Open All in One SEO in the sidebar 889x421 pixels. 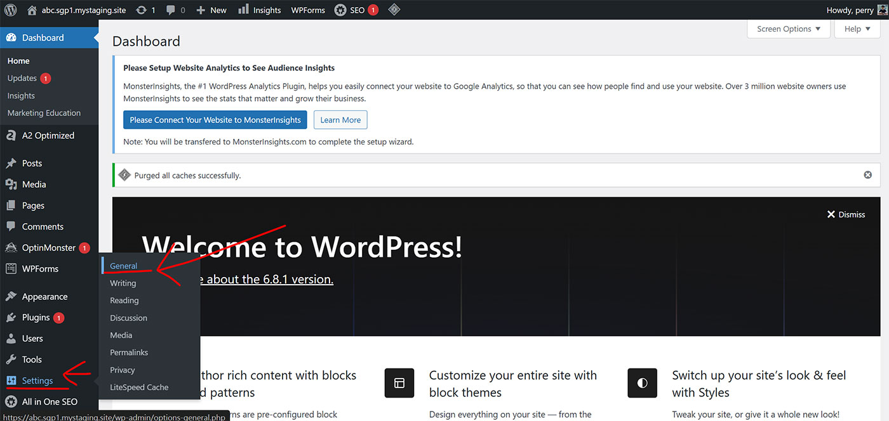click(x=49, y=401)
